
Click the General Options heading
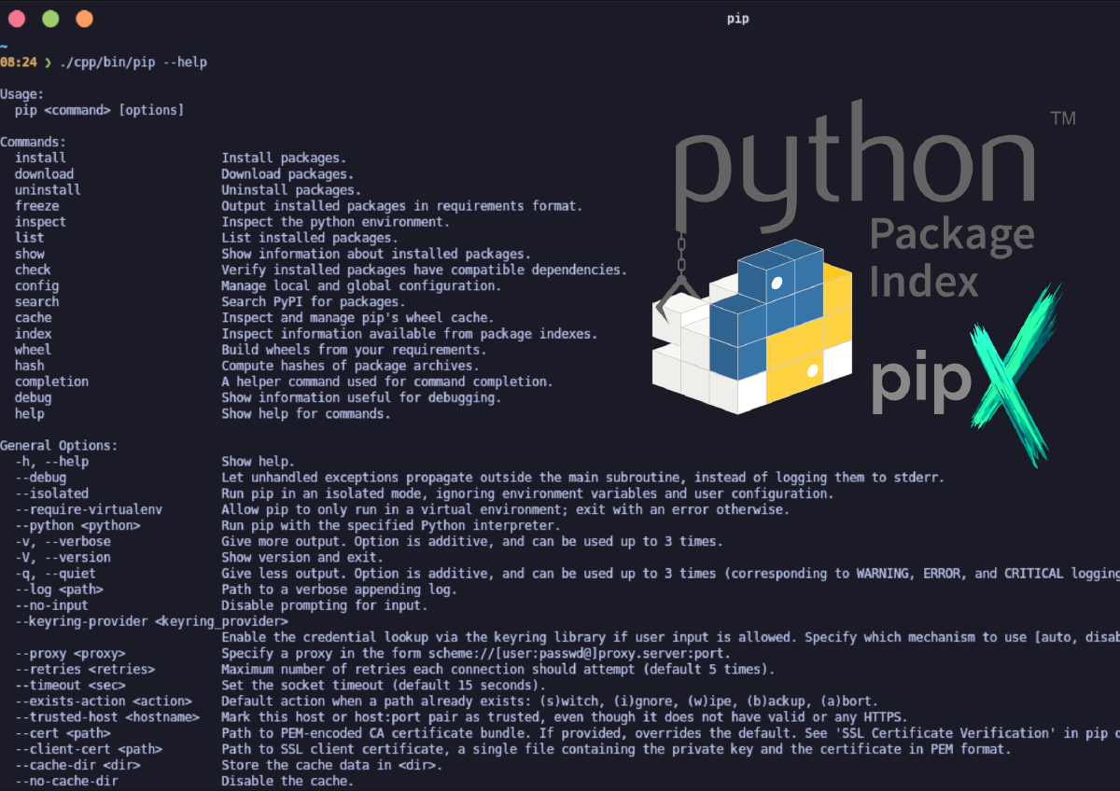(59, 446)
